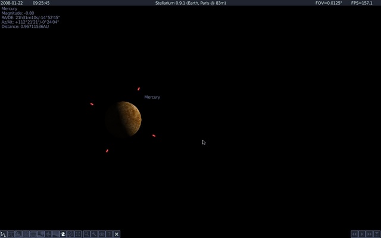This screenshot has height=238, width=381.
Task: Switch equatorial/azimuthal mount icon
Action: 70,234
